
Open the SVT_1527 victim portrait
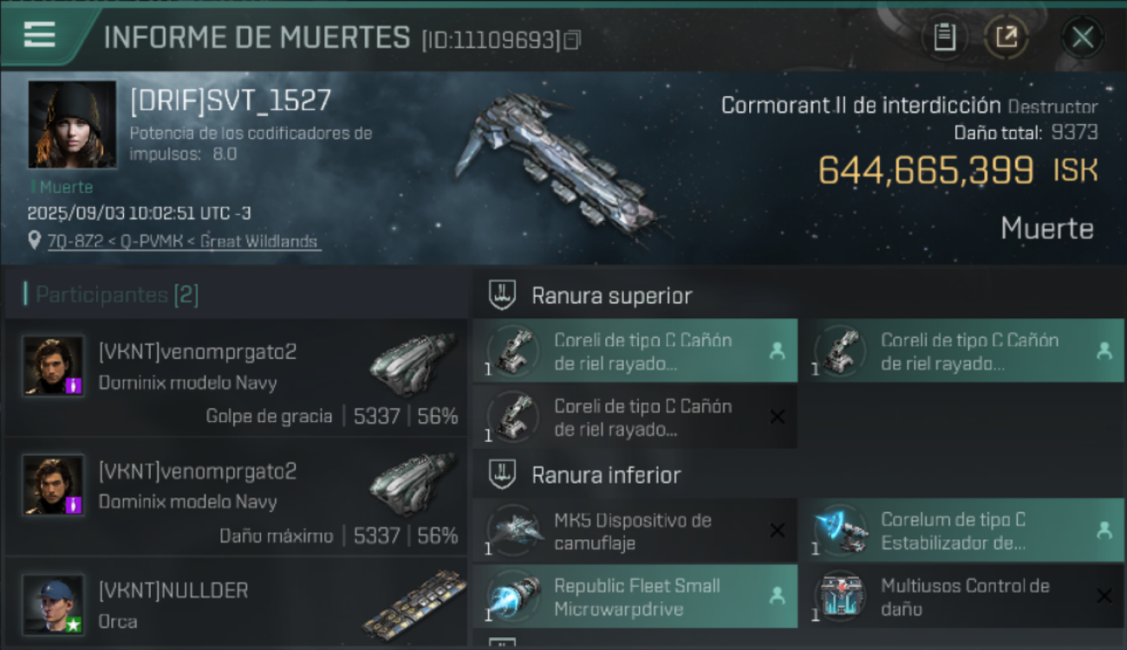tap(72, 124)
